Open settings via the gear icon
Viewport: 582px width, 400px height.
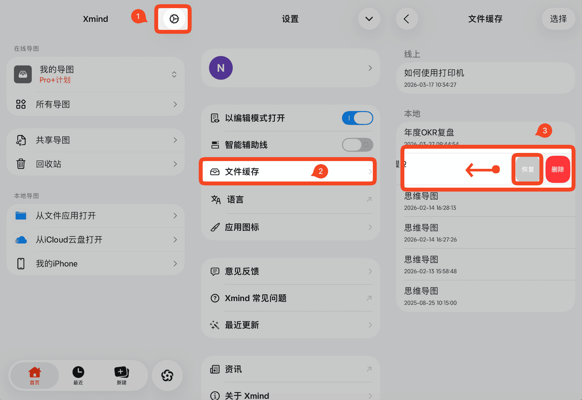point(174,19)
